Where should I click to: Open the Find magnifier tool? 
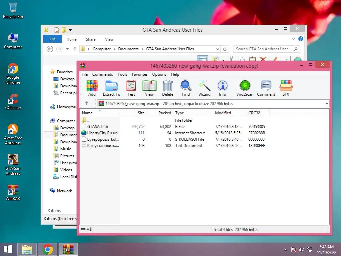(186, 88)
